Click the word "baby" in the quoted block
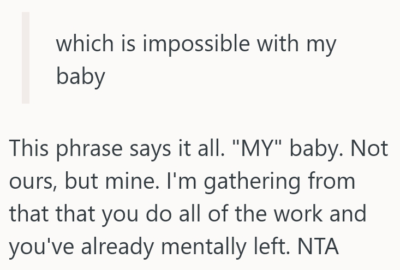The height and width of the screenshot is (270, 400). tap(80, 76)
